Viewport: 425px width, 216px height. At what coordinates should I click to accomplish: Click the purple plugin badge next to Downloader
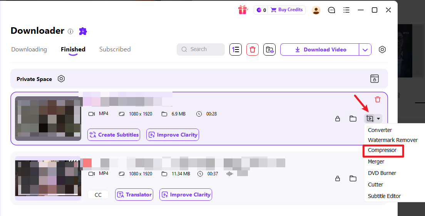pyautogui.click(x=83, y=31)
